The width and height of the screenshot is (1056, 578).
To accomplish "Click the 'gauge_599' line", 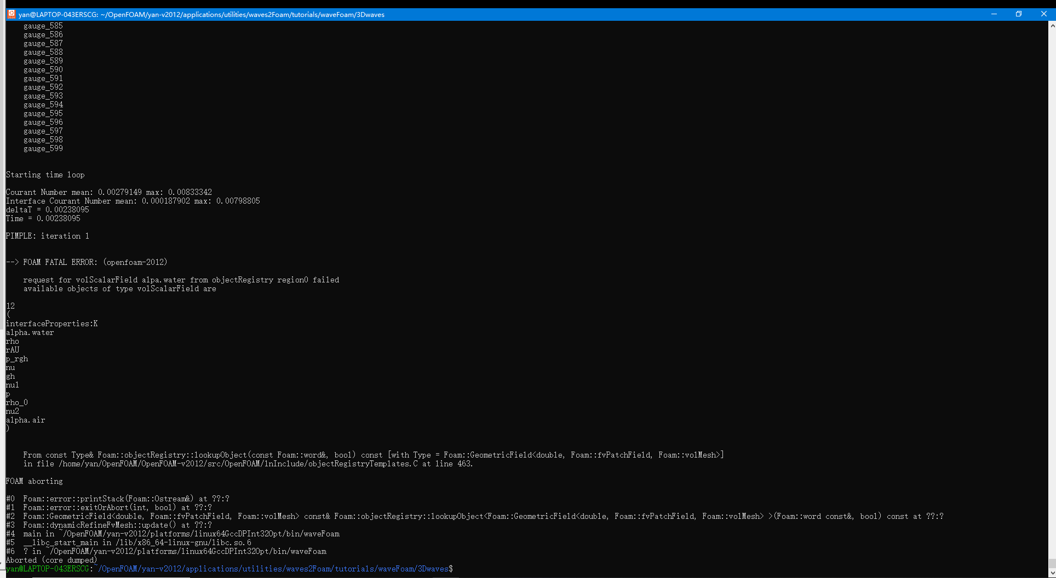I will [43, 148].
